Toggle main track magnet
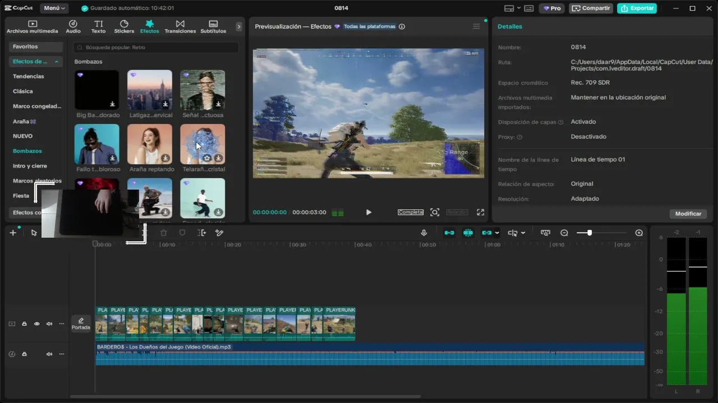The image size is (718, 403). (x=449, y=233)
